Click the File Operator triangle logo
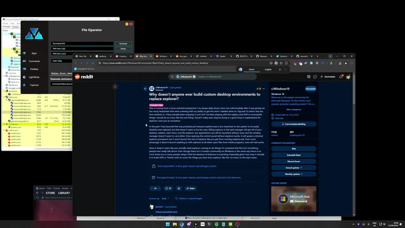This screenshot has width=405, height=228. click(x=34, y=34)
